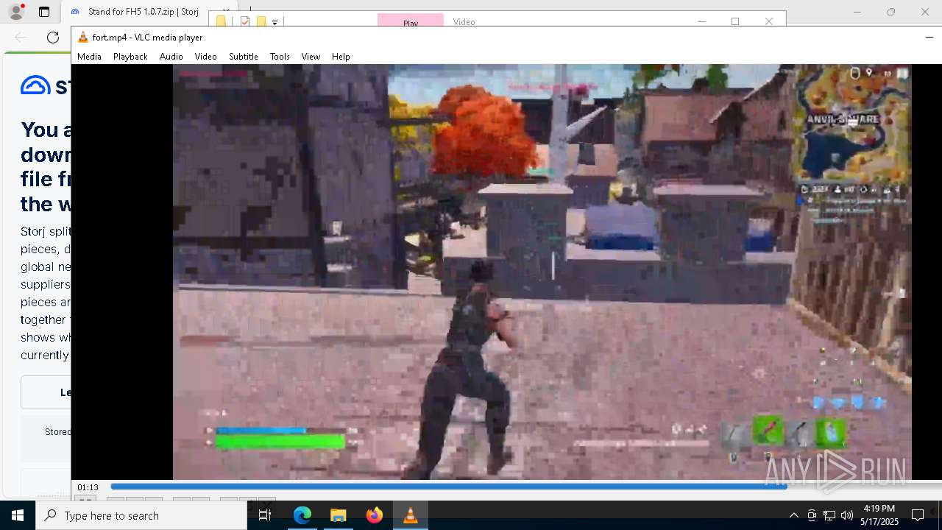942x530 pixels.
Task: Click the Type here to search box
Action: pos(141,515)
